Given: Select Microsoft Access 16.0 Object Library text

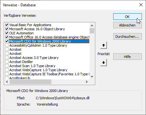Looking at the screenshot, I should (37, 29).
